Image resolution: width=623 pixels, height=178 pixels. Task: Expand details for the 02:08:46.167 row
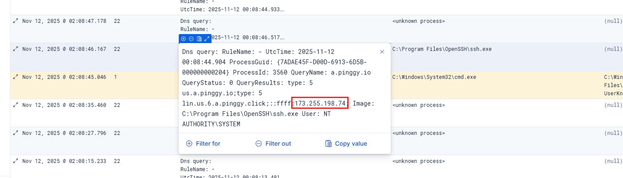[16, 49]
